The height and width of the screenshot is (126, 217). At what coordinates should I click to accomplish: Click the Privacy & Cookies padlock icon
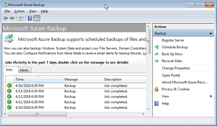pyautogui.click(x=156, y=89)
